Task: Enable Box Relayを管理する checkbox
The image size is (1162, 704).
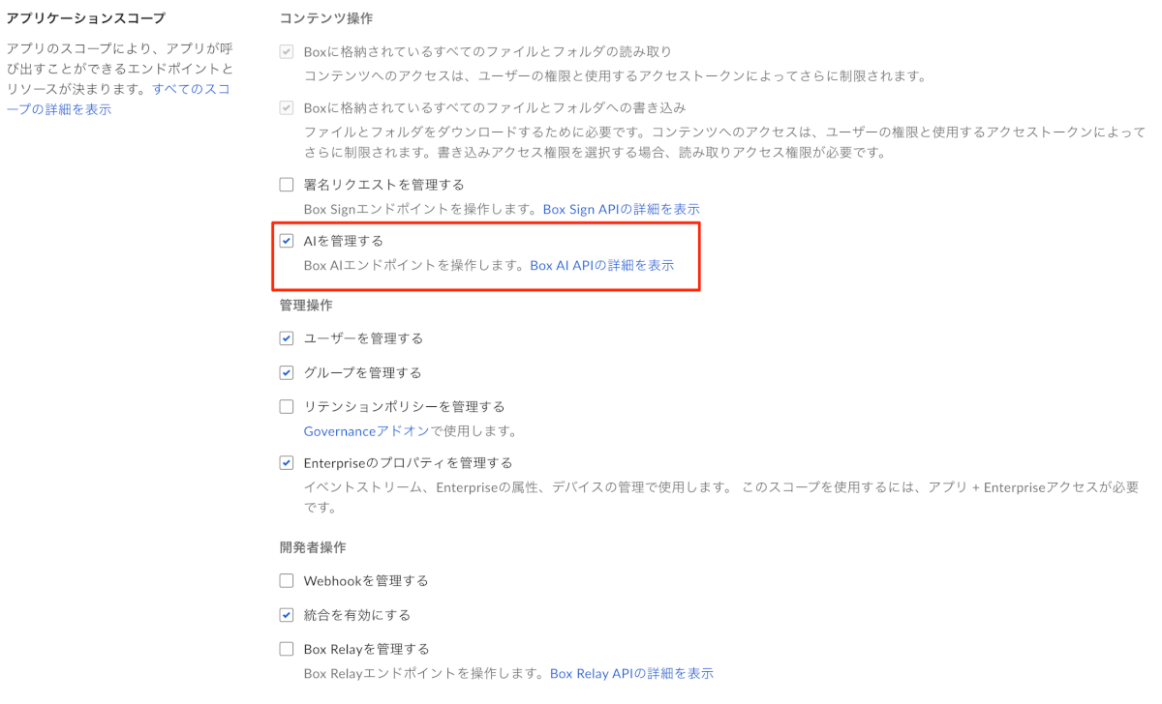Action: [x=287, y=649]
